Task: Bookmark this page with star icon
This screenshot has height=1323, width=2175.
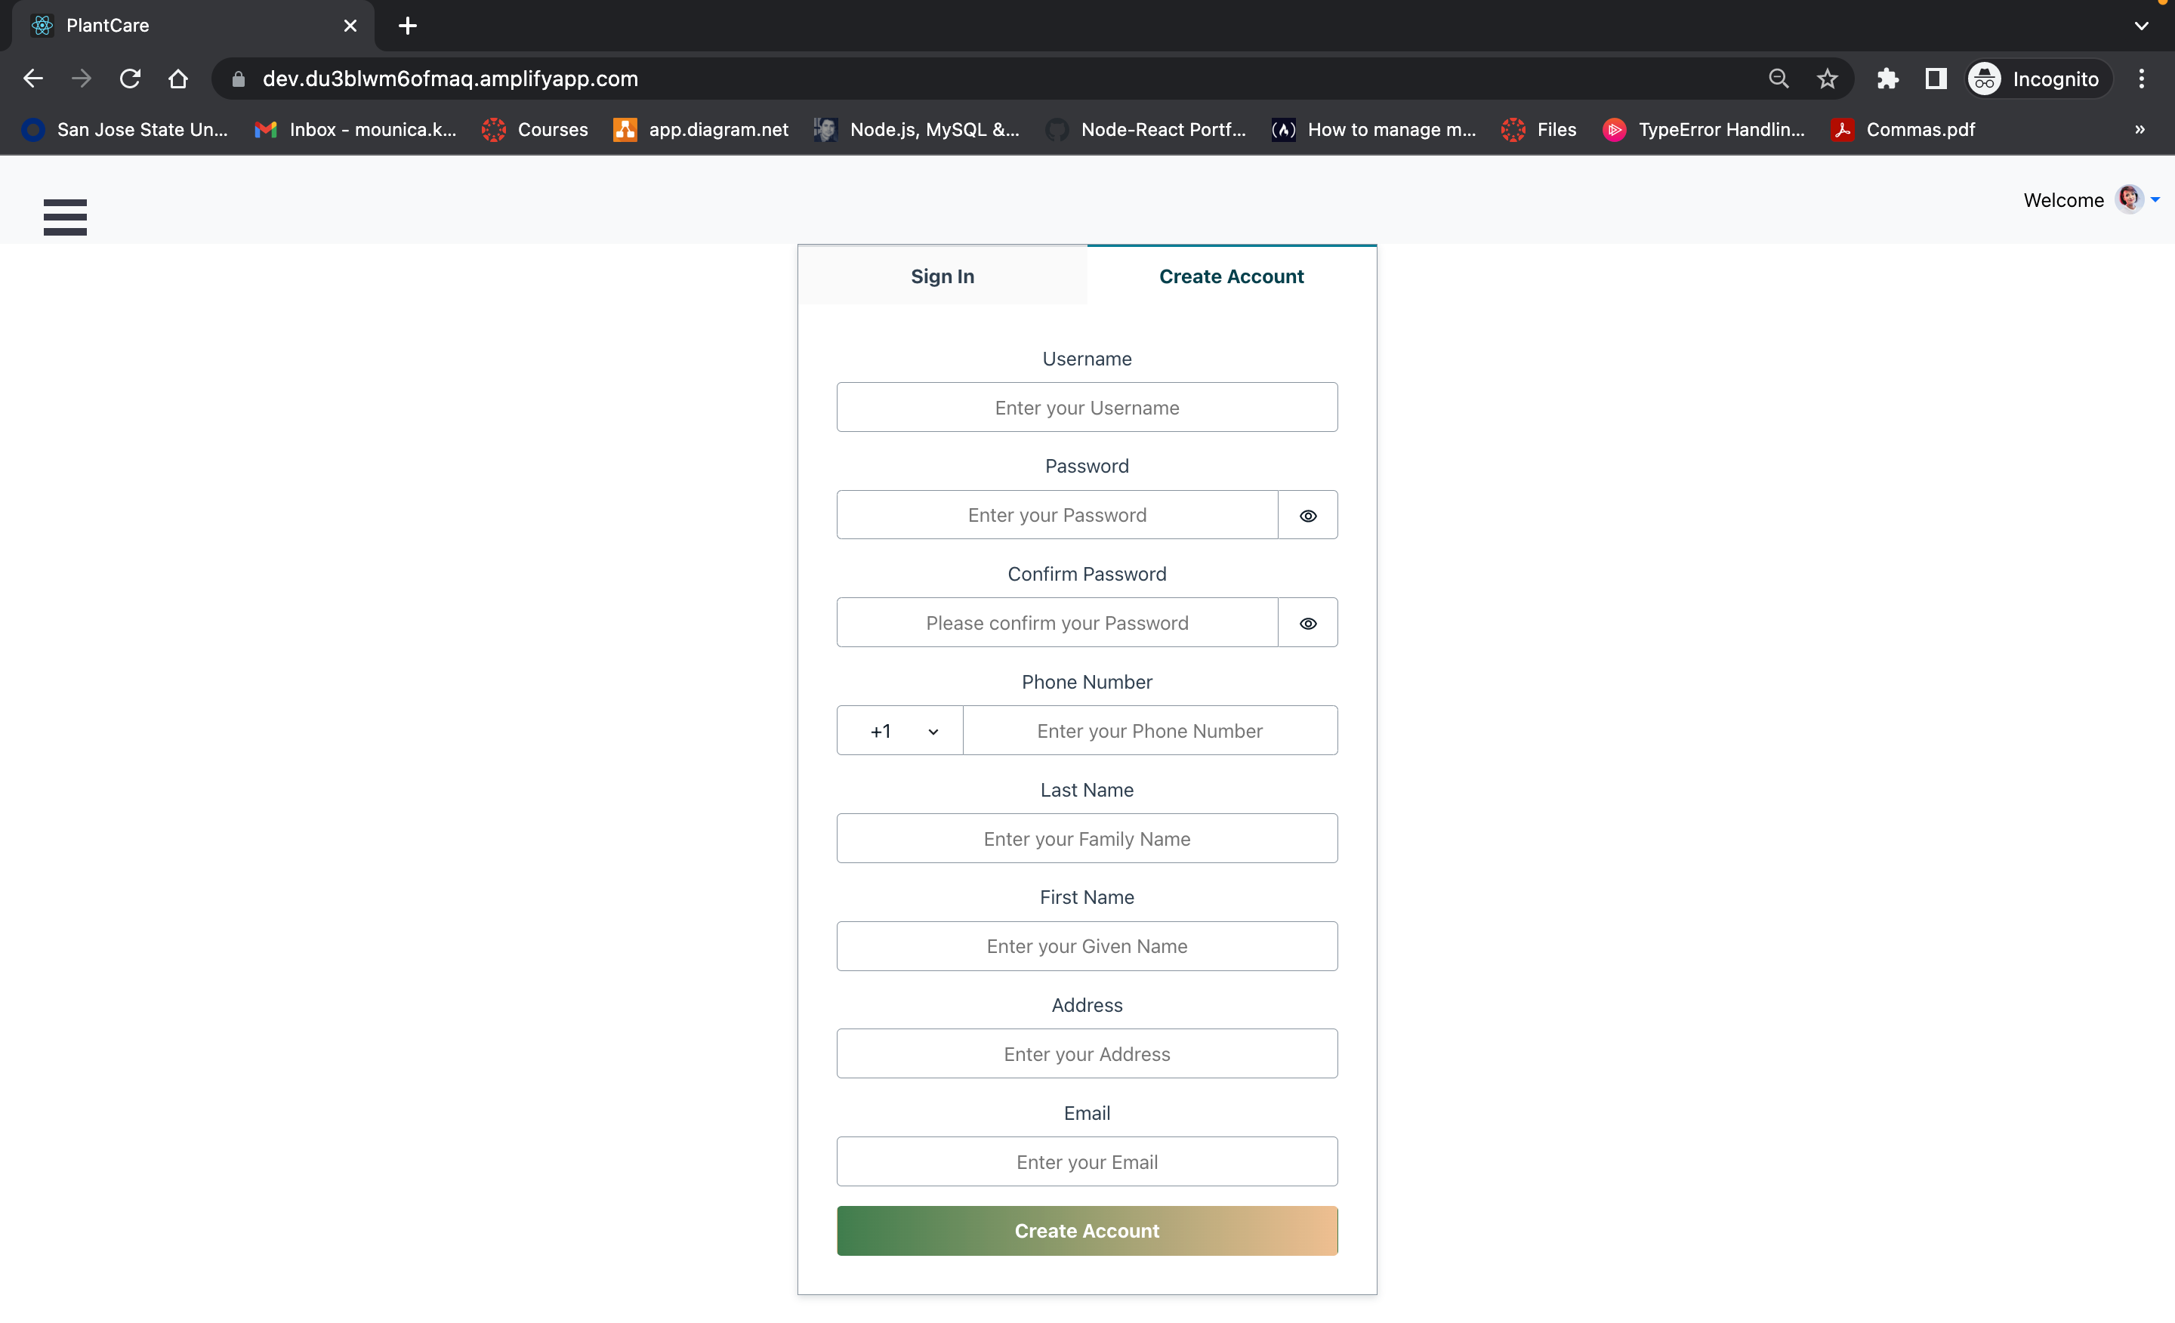Action: pyautogui.click(x=1827, y=79)
